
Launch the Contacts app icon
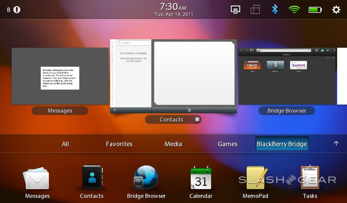(x=92, y=178)
